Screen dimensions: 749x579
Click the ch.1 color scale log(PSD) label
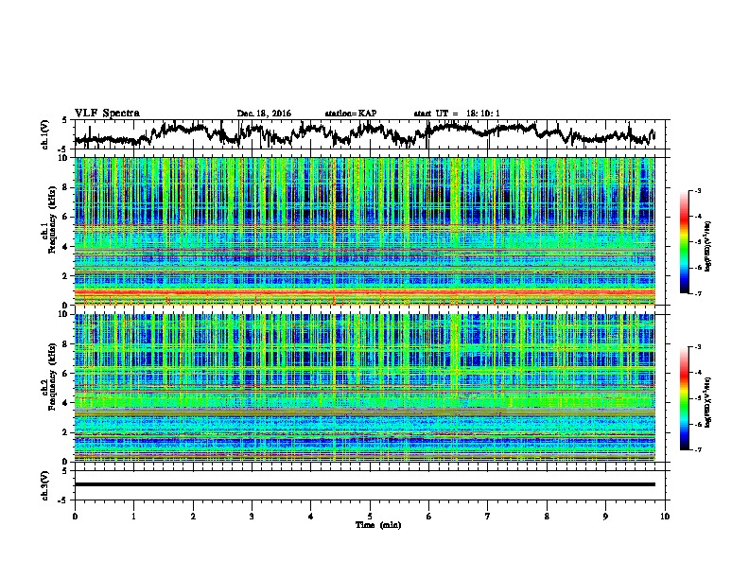click(x=707, y=247)
